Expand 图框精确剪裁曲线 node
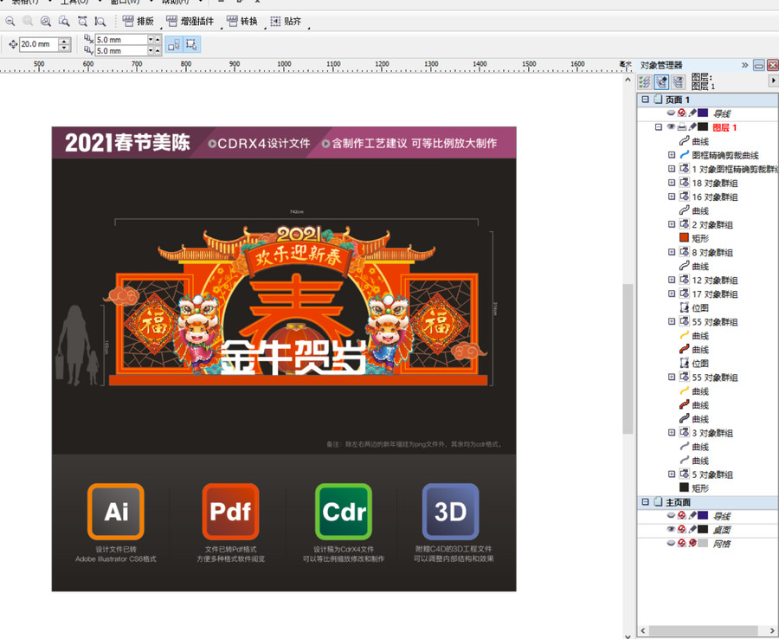This screenshot has width=779, height=639. click(672, 155)
